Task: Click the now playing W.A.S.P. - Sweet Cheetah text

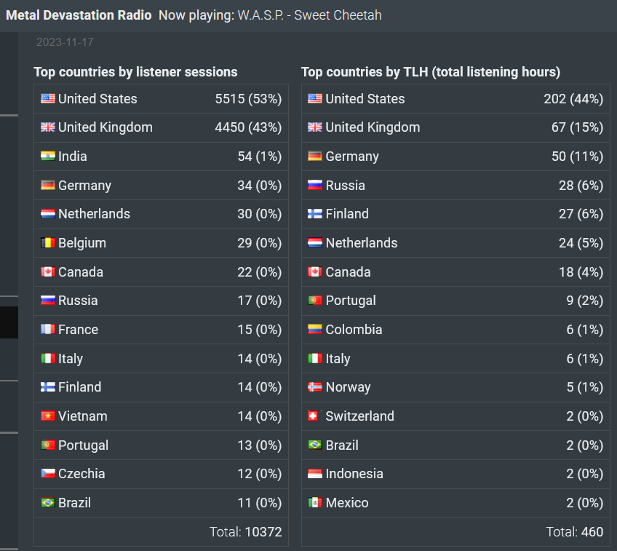Action: click(x=310, y=15)
